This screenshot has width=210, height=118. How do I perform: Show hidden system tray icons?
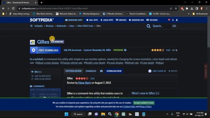(x=167, y=114)
